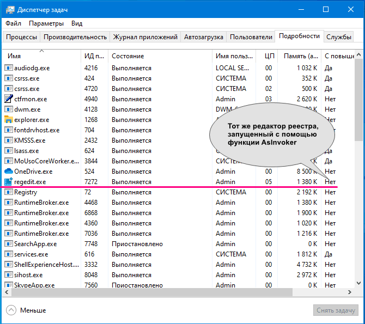This screenshot has width=365, height=324.
Task: Switch to the Процессы tab
Action: 21,37
